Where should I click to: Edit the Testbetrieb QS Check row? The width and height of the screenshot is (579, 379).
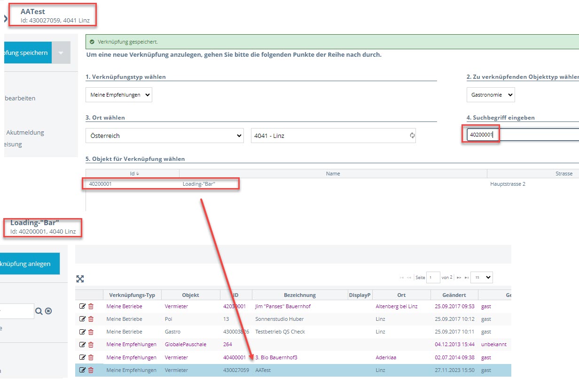pos(83,332)
